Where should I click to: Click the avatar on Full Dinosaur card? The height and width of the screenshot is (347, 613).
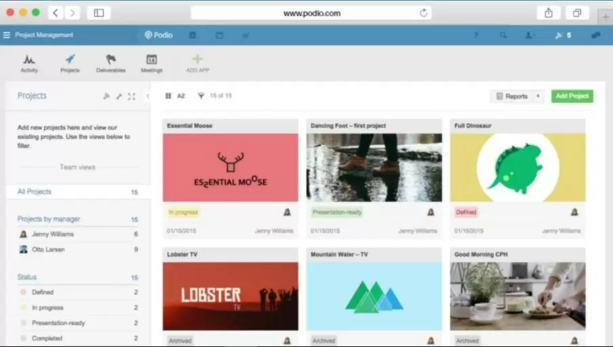click(x=574, y=212)
